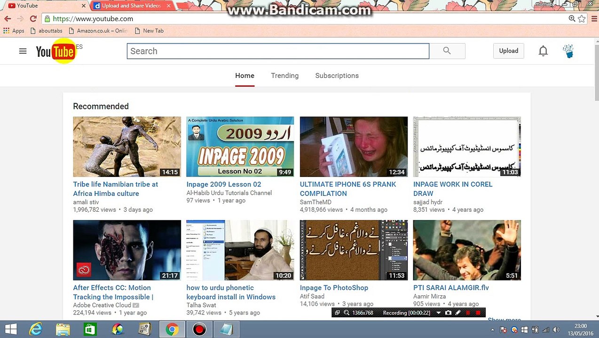This screenshot has height=338, width=599.
Task: Open the crying girl iPhone prank thumbnail
Action: pos(354,146)
